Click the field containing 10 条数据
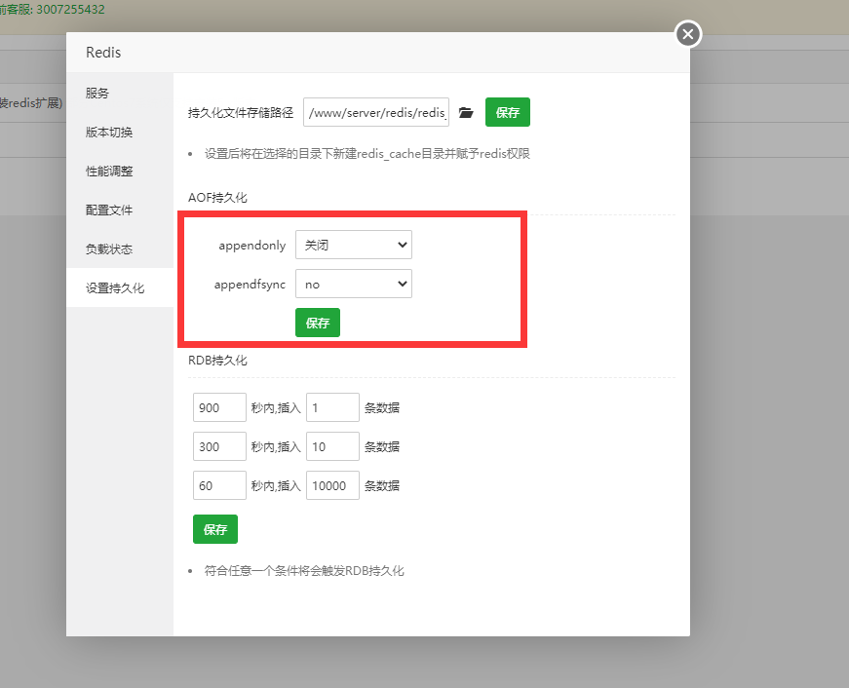The width and height of the screenshot is (849, 688). pyautogui.click(x=332, y=446)
